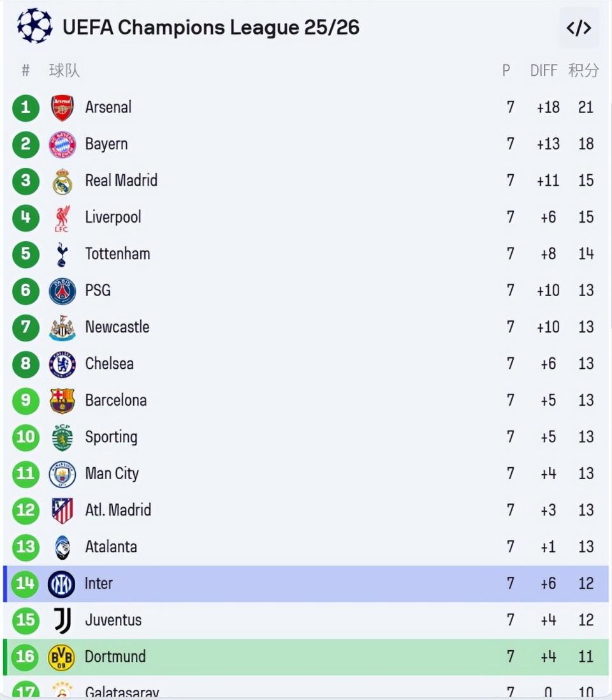Open the Tottenham team link
Image resolution: width=612 pixels, height=700 pixels.
click(117, 254)
